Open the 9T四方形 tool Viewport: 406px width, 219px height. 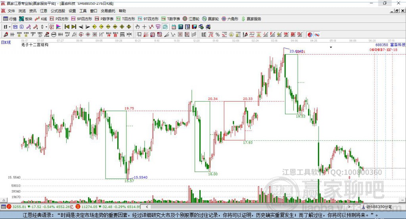148,19
